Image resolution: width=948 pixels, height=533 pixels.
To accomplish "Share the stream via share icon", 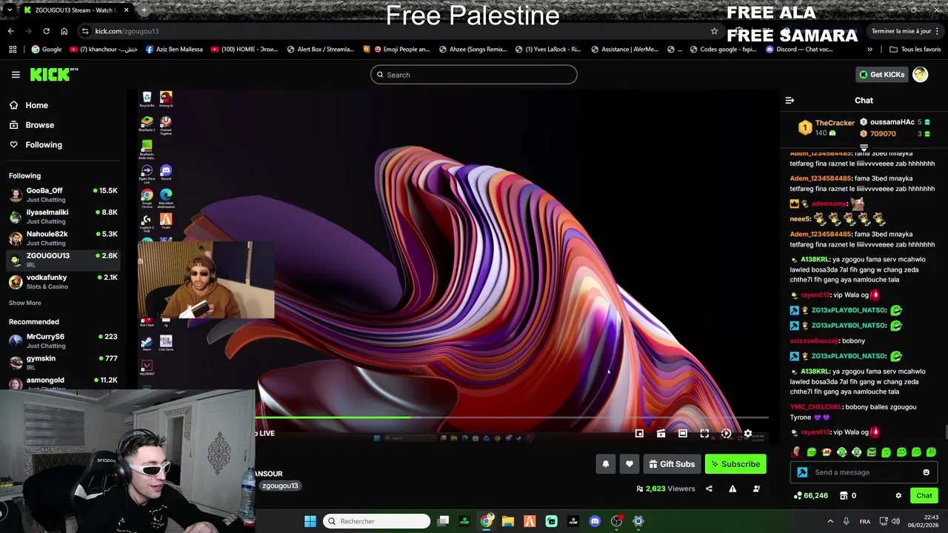I will tap(709, 489).
